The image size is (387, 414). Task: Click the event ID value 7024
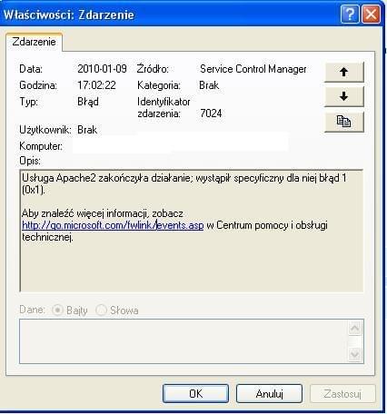[x=211, y=113]
